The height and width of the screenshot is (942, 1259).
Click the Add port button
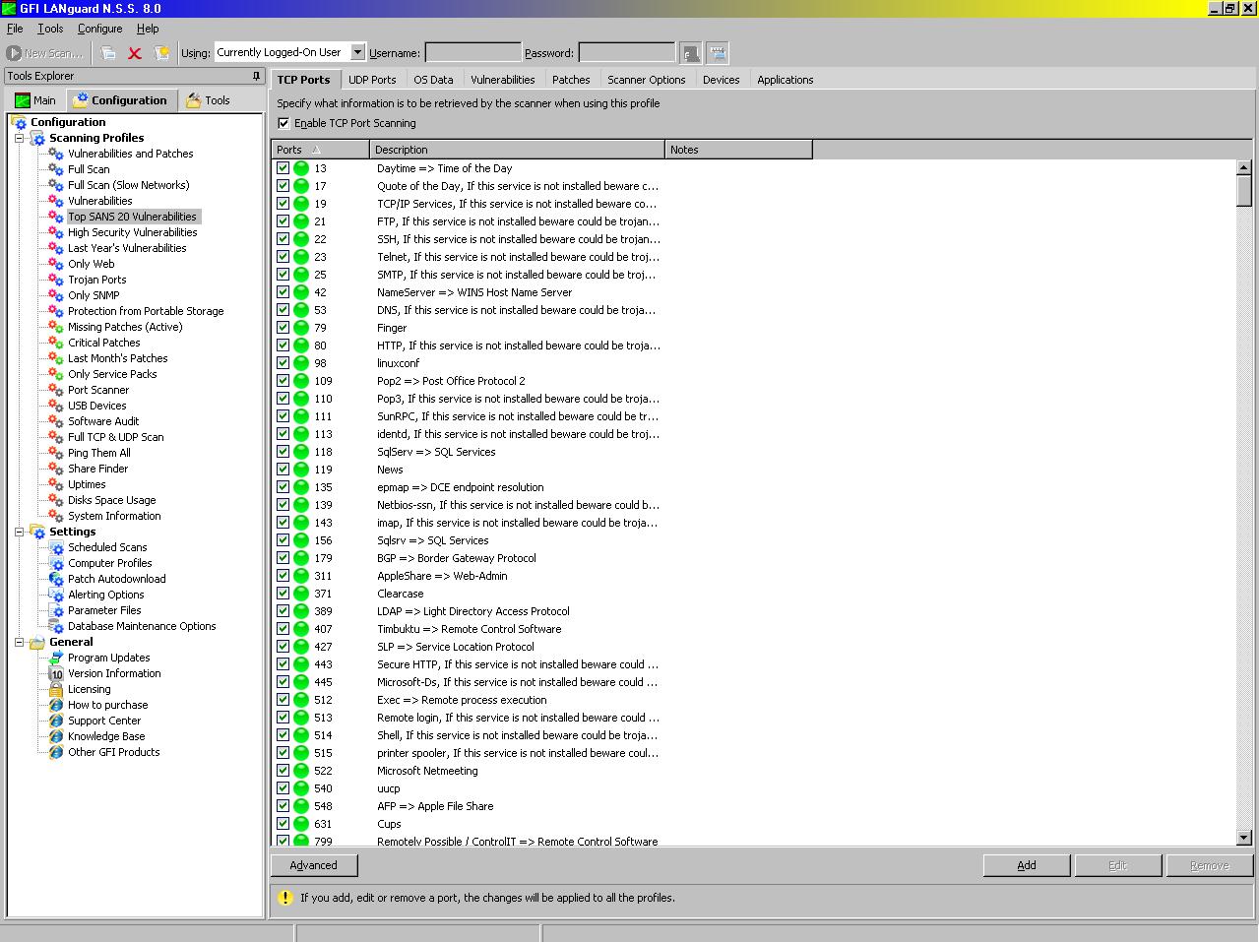[1027, 865]
